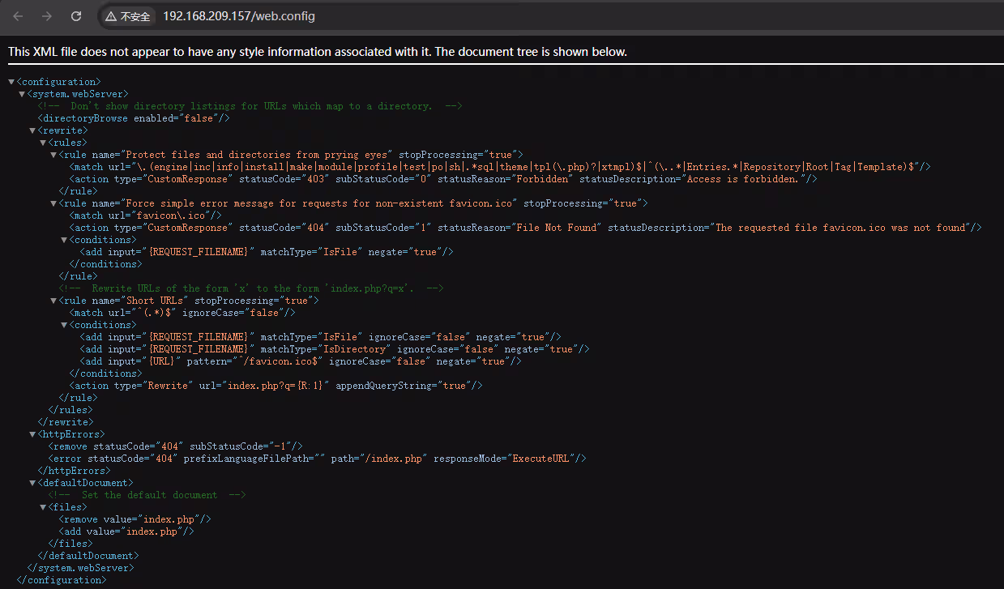Click the address bar URL 192.168.209.157/web.config
Viewport: 1004px width, 589px height.
[239, 16]
